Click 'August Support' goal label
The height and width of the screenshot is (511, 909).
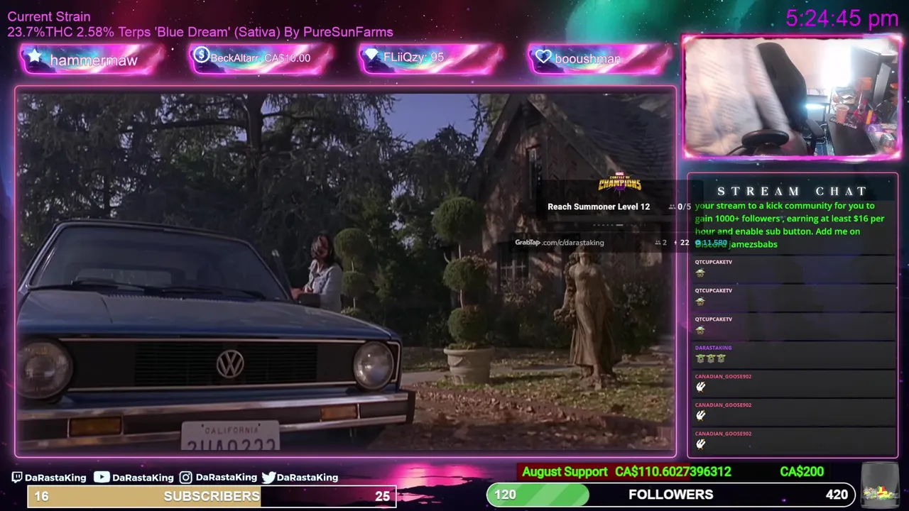tap(565, 471)
